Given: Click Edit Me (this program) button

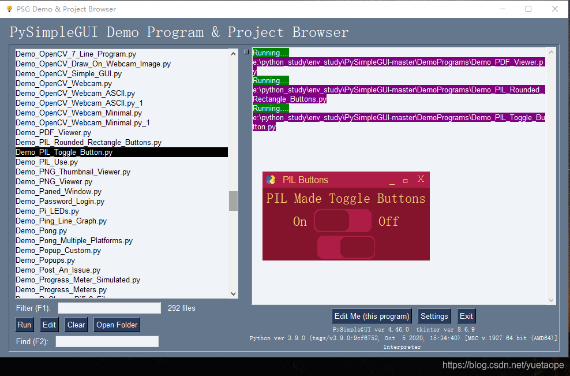Looking at the screenshot, I should tap(372, 316).
